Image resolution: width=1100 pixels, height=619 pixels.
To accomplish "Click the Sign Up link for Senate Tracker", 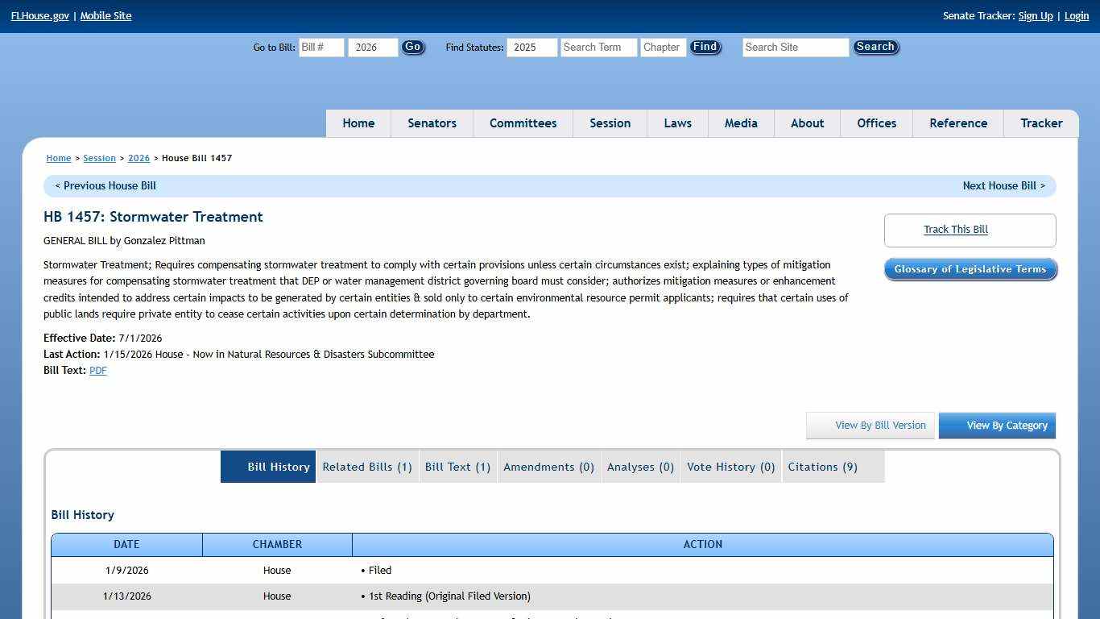I will coord(1035,15).
